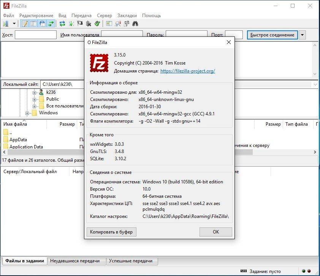
Task: Expand the k236 tree node
Action: point(34,93)
